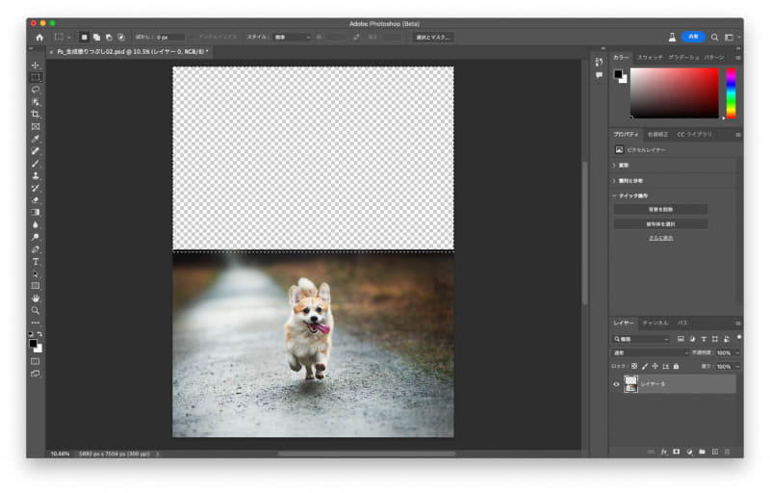Toggle type layer filter icon

click(704, 339)
